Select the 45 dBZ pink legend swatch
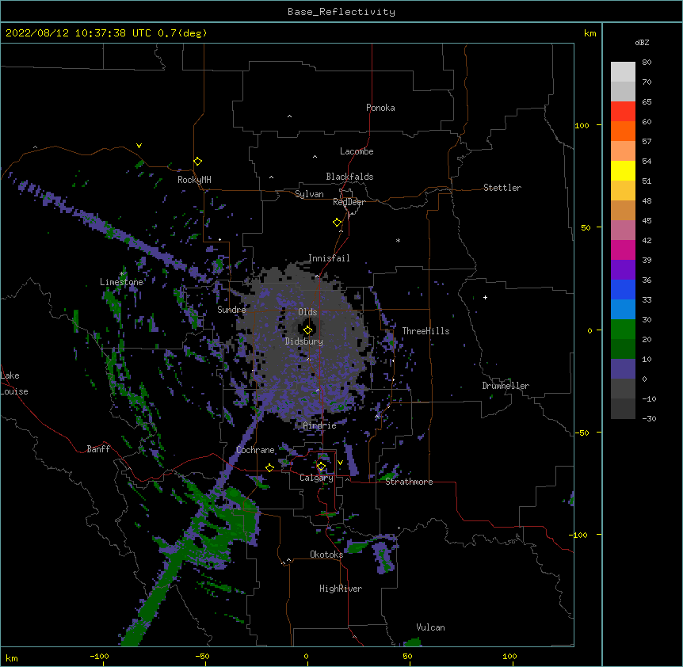The image size is (683, 667). click(623, 231)
